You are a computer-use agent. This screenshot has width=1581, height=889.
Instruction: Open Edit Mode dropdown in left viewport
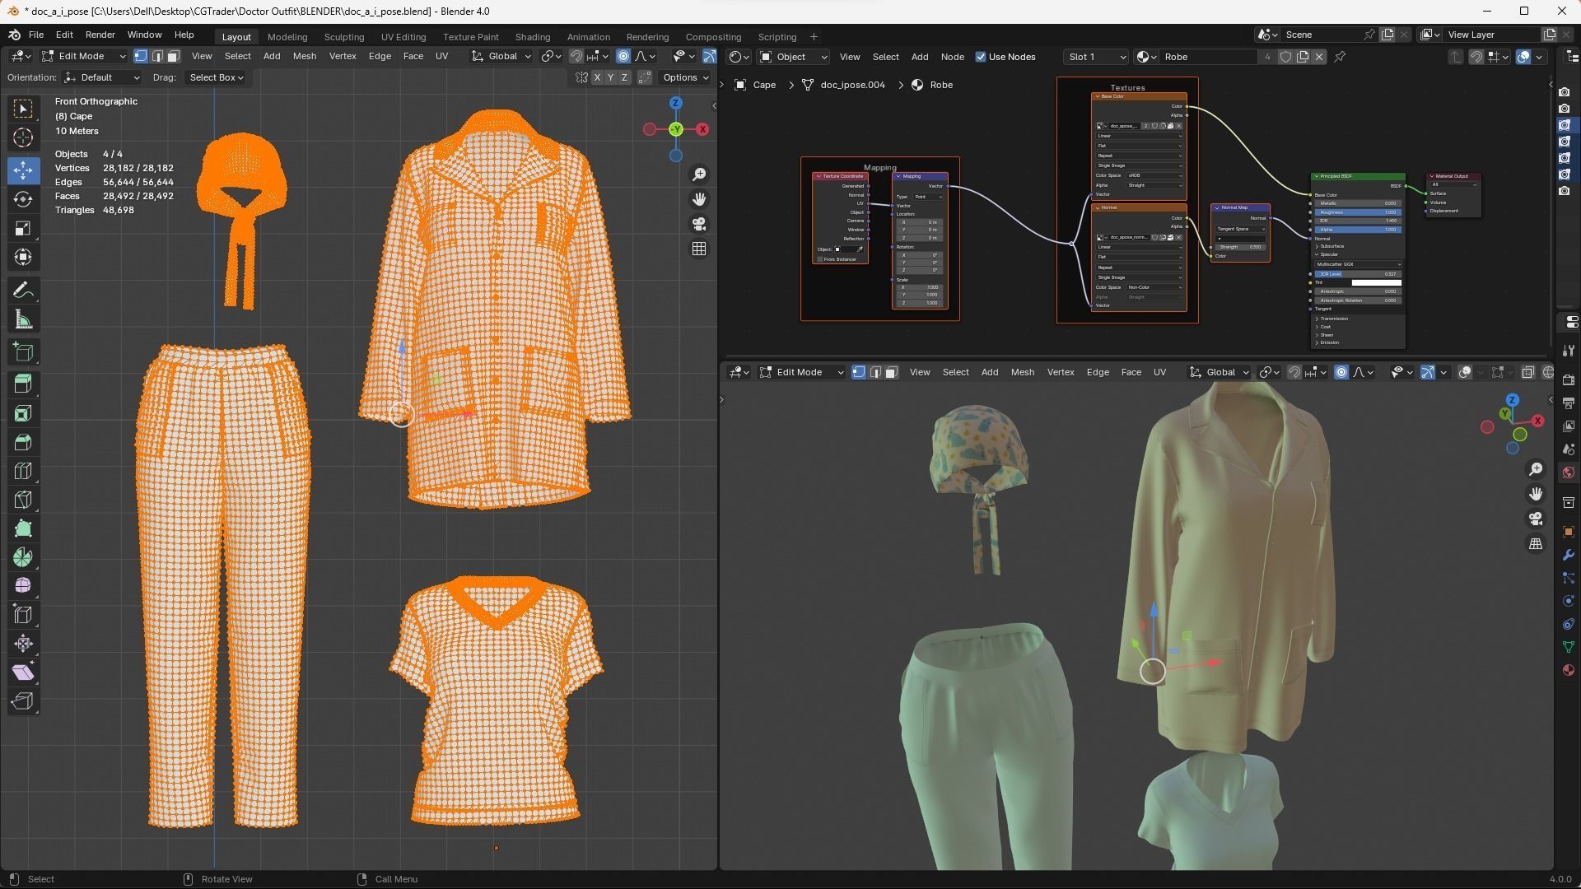[x=84, y=57]
